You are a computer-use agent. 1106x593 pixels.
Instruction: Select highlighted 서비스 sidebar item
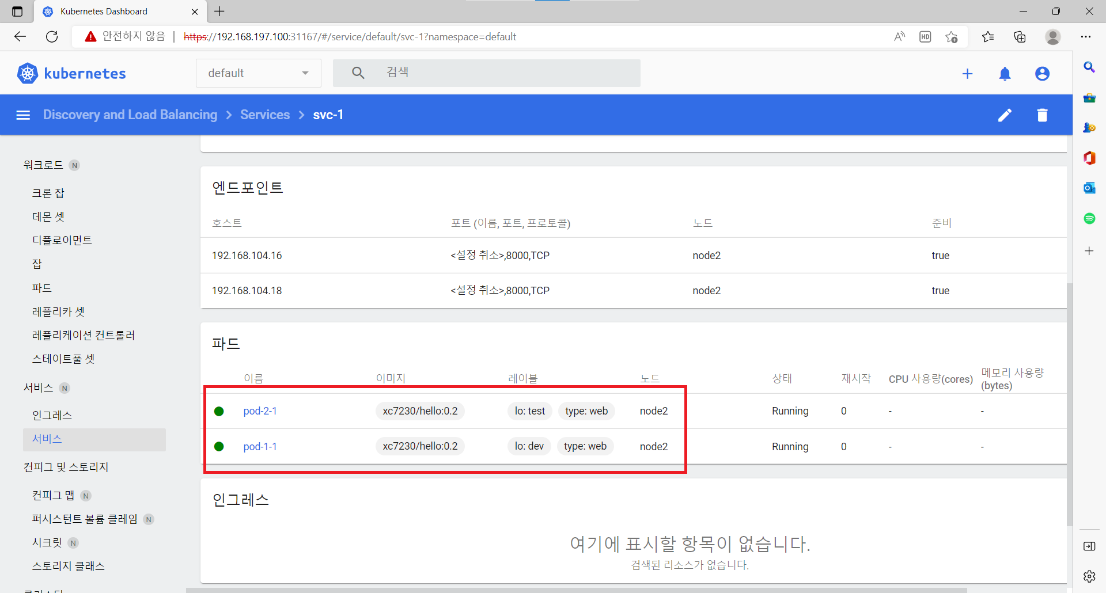pyautogui.click(x=94, y=439)
